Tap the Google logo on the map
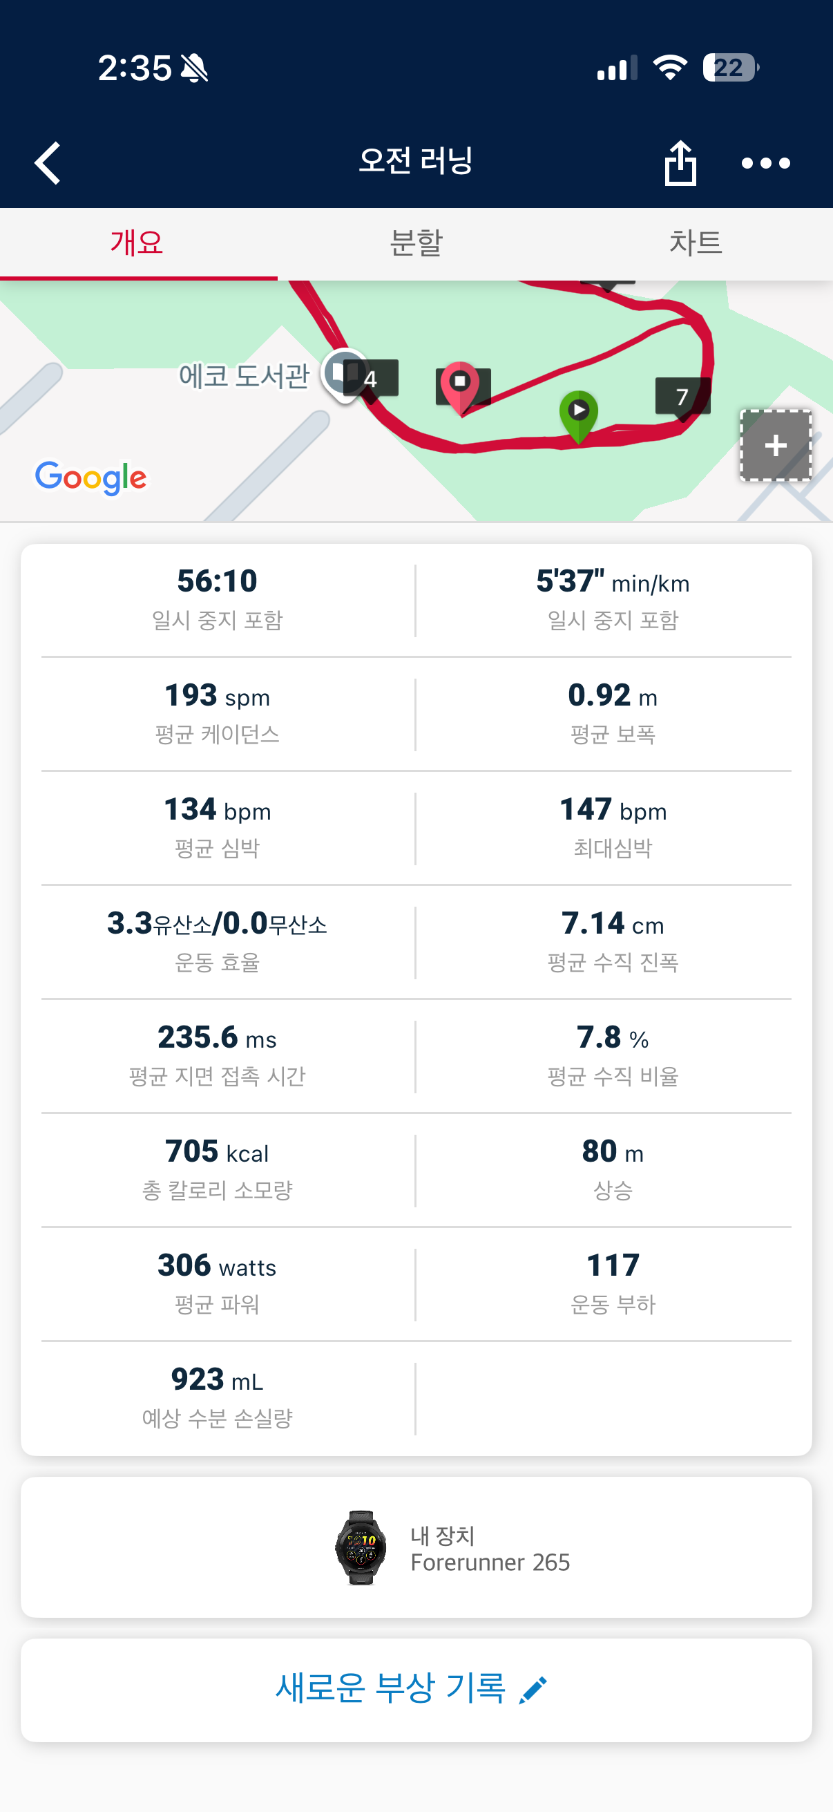The image size is (833, 1812). (x=91, y=478)
